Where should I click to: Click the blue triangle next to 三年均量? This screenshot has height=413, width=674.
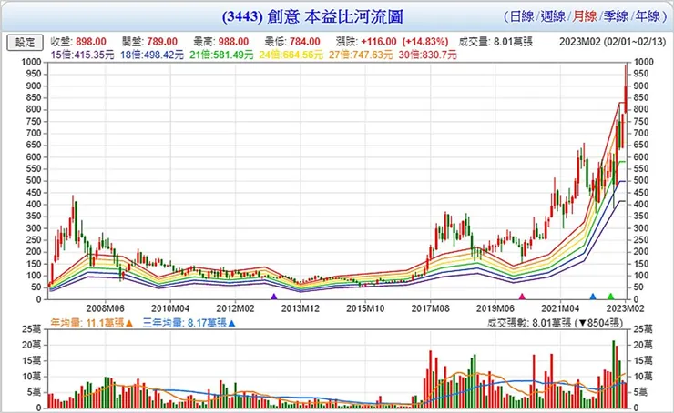[x=231, y=323]
